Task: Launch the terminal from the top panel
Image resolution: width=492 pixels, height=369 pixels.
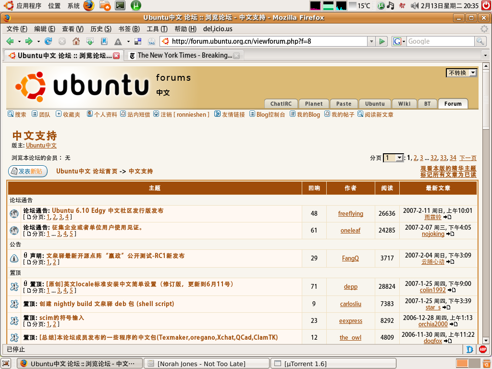Action: (x=120, y=5)
